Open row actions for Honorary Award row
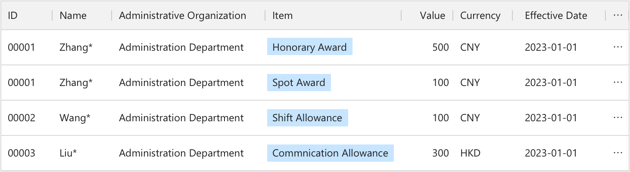630x172 pixels. 618,47
